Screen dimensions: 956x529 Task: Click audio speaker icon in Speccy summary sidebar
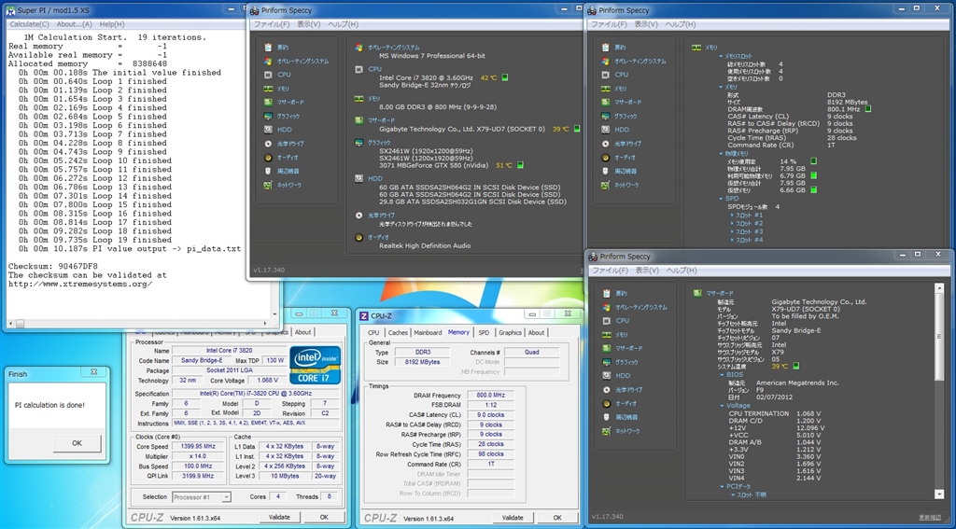[x=268, y=158]
